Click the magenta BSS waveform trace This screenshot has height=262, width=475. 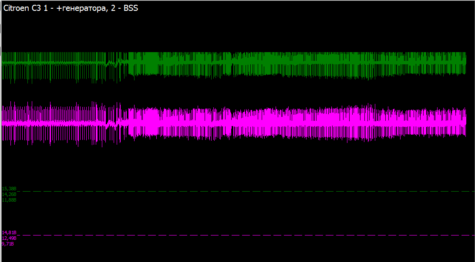click(234, 123)
